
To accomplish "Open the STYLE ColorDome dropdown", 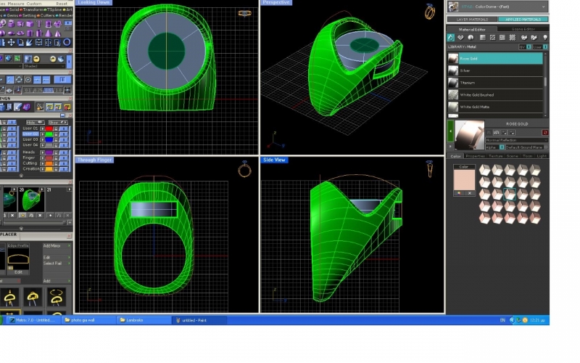I will 498,7.
